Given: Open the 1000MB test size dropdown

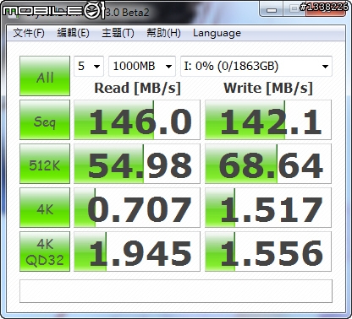Looking at the screenshot, I should (x=142, y=67).
